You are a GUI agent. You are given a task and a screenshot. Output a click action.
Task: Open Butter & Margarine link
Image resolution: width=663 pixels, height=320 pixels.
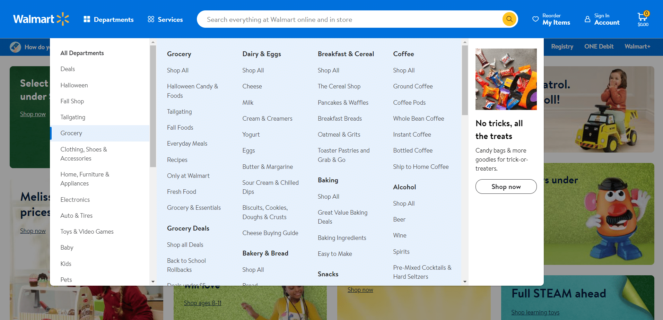268,167
